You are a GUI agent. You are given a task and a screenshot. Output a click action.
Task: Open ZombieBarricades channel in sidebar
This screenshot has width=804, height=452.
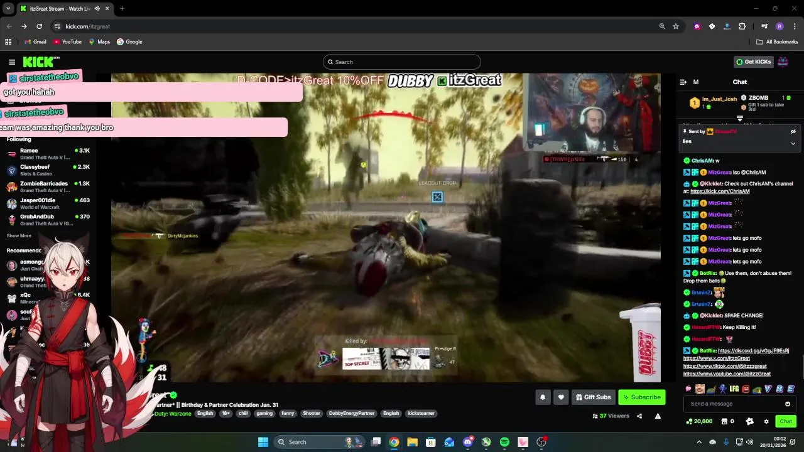pos(48,186)
